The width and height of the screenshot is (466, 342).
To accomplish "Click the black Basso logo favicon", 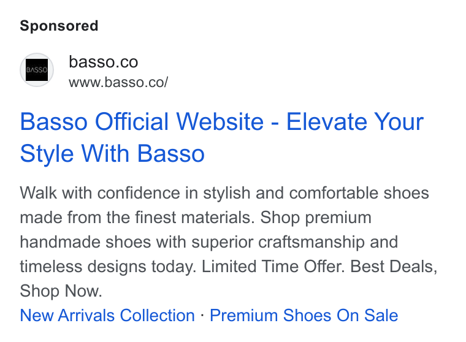I will (37, 70).
